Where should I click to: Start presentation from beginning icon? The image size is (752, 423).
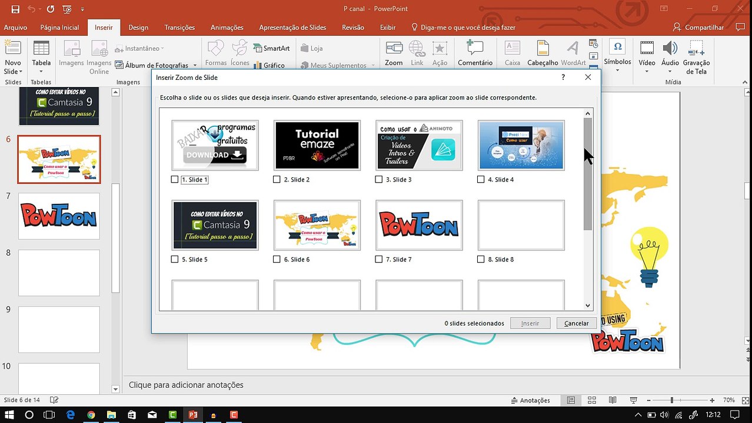point(67,9)
